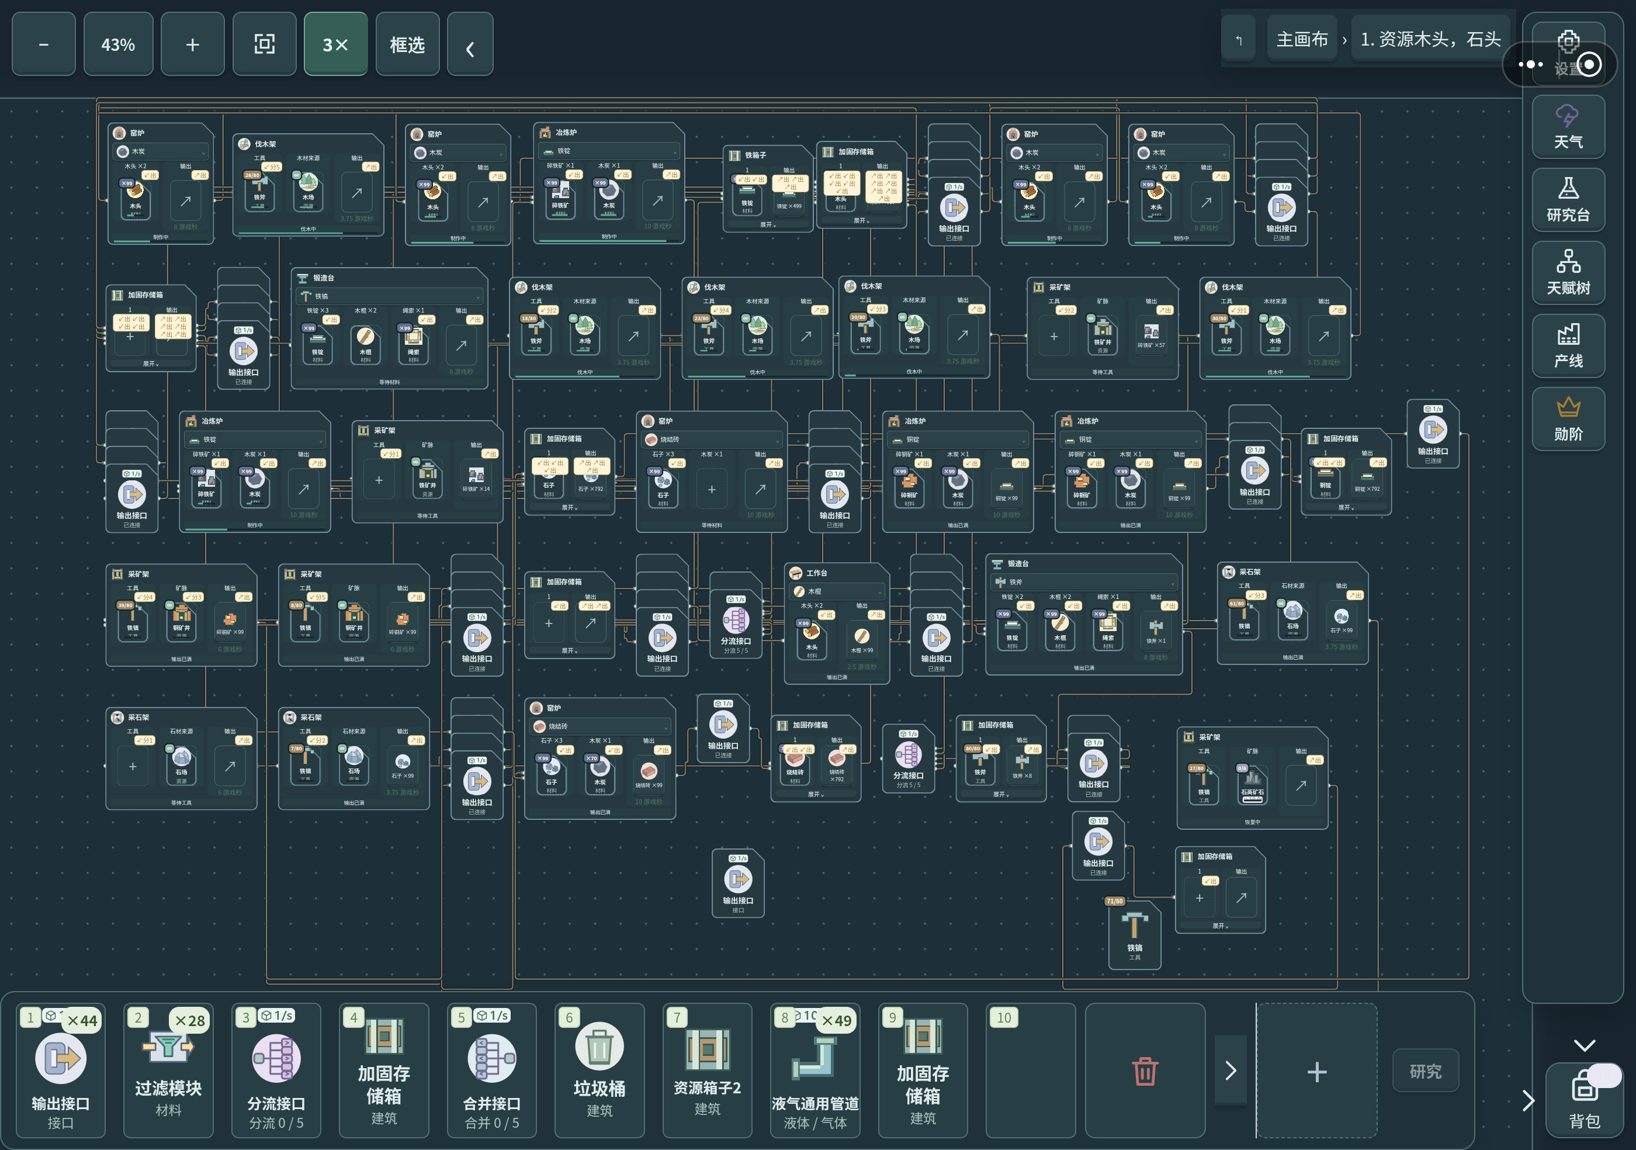The height and width of the screenshot is (1150, 1636).
Task: Toggle 框选 box-select mode
Action: click(407, 44)
